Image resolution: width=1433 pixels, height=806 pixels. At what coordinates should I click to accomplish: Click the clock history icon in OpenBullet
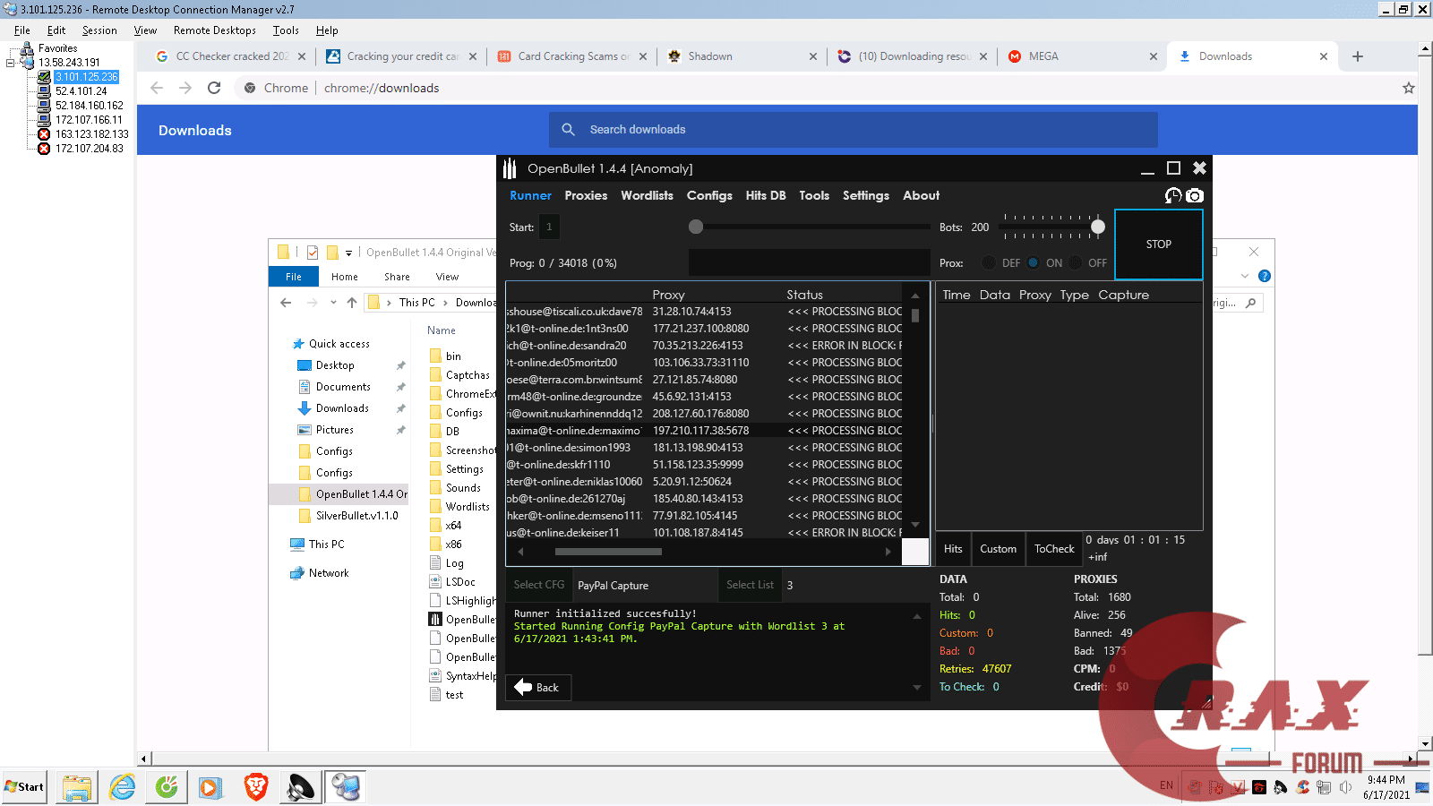[x=1172, y=195]
